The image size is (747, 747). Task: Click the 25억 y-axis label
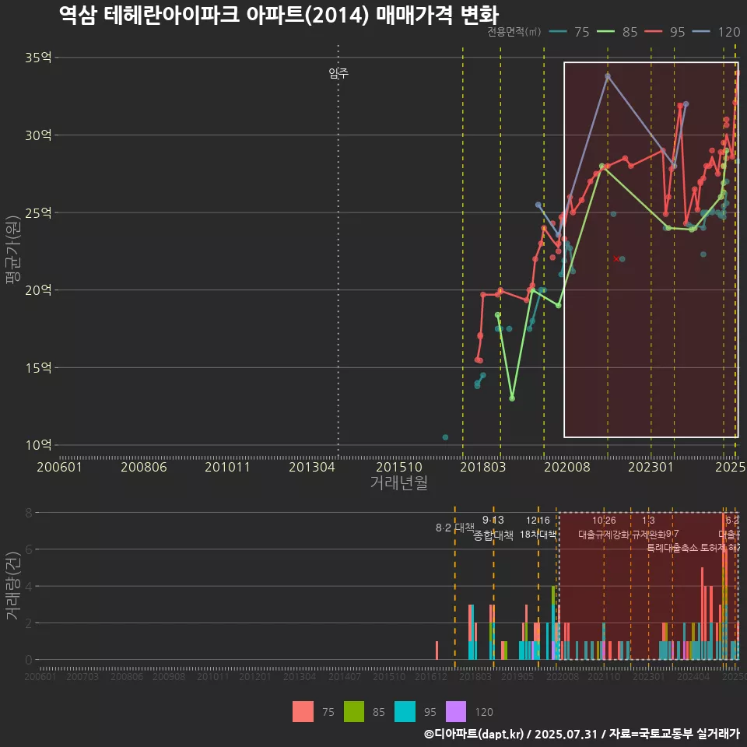pos(38,213)
